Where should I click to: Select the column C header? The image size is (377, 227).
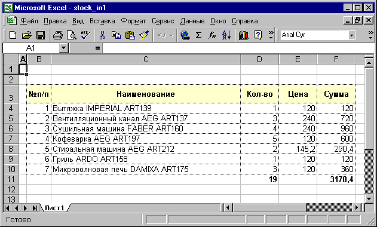pos(146,59)
